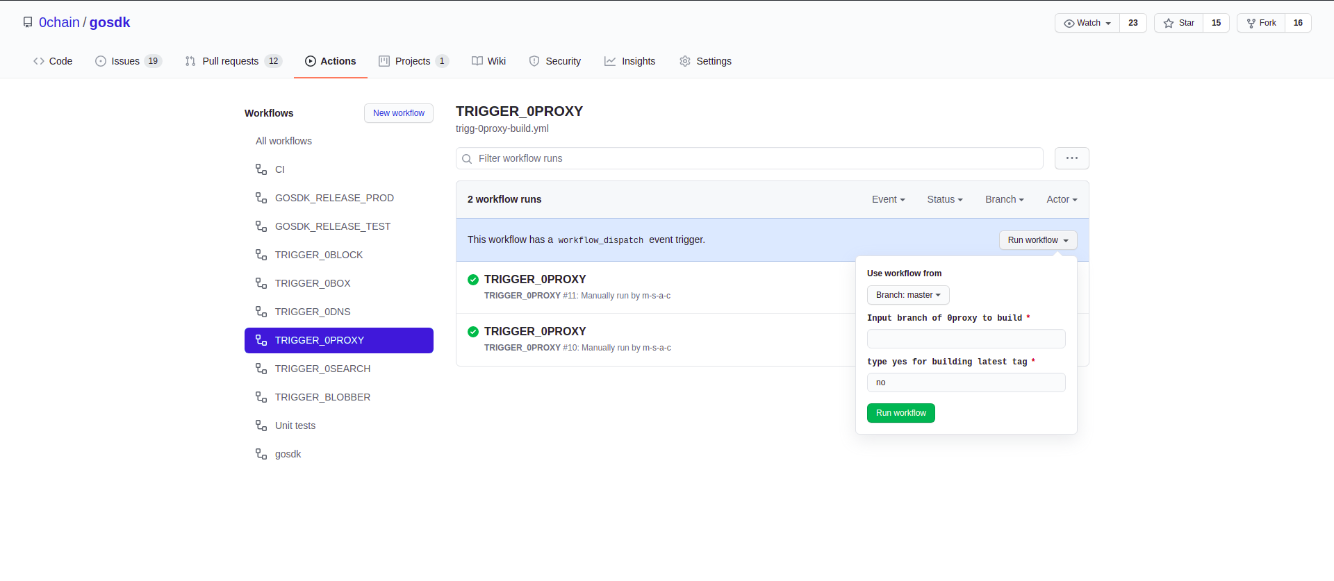Viewport: 1334px width, 581px height.
Task: Click the star icon on the Star button
Action: point(1169,24)
